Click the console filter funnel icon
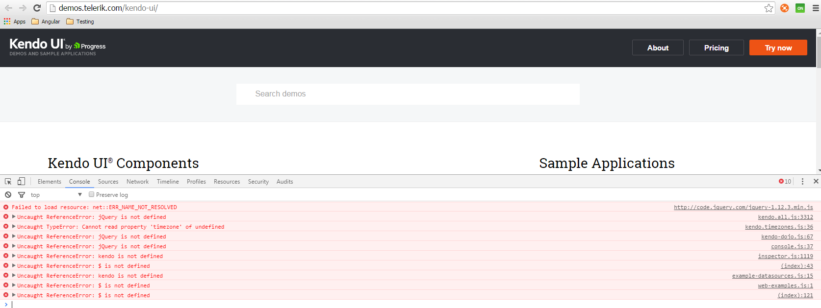 click(22, 195)
